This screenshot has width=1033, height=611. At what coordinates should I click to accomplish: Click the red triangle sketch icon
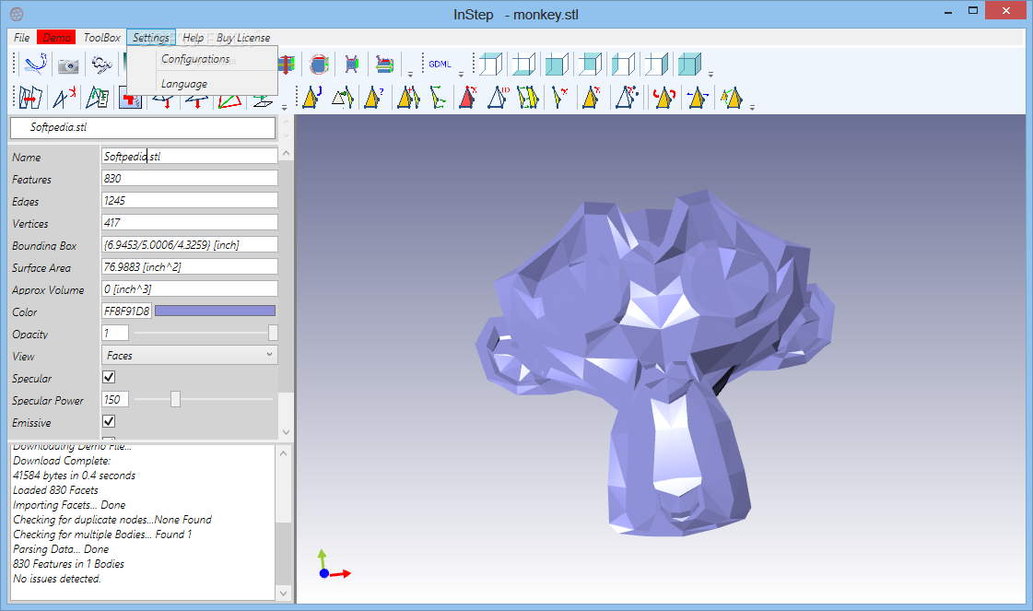click(229, 102)
